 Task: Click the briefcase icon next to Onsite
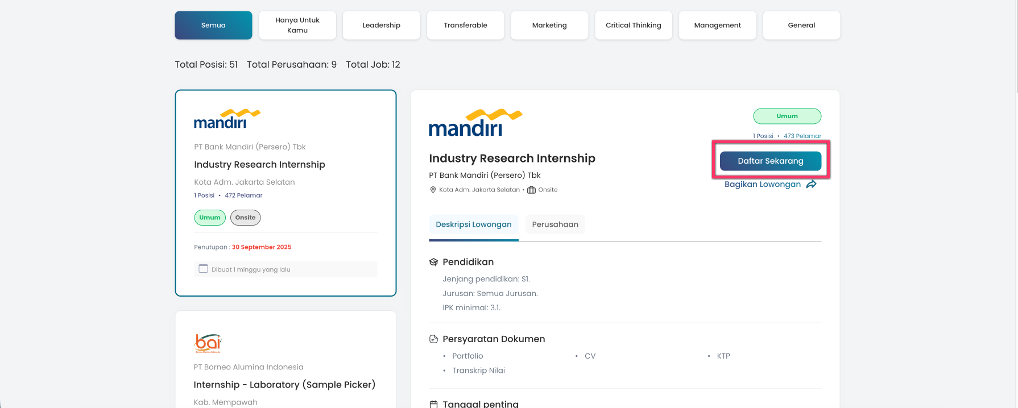[531, 190]
